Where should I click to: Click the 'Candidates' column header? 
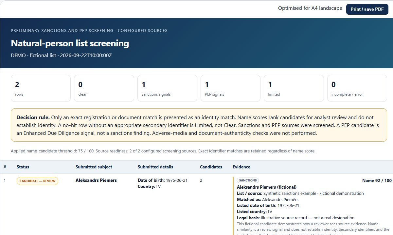(x=211, y=167)
